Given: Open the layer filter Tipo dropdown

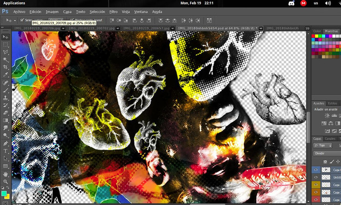Looking at the screenshot, I should (x=322, y=146).
